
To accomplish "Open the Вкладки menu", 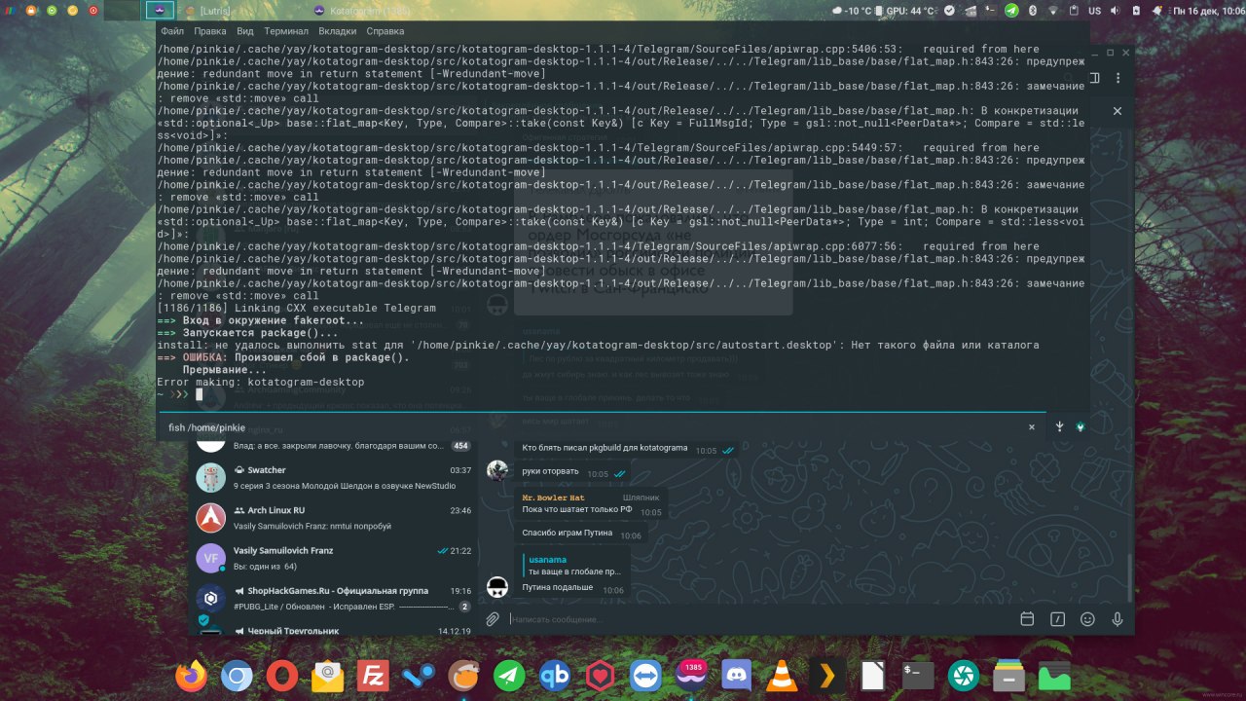I will tap(337, 31).
